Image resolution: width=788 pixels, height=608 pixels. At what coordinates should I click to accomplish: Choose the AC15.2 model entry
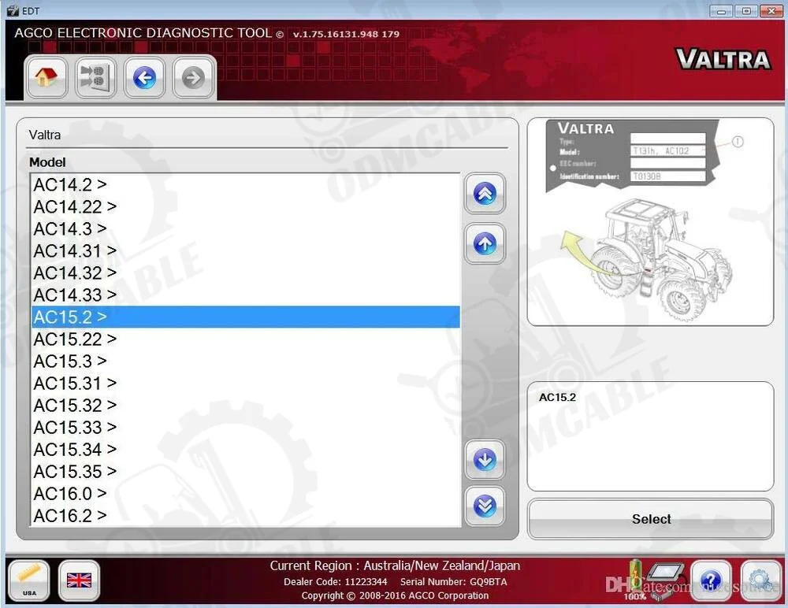pos(69,317)
